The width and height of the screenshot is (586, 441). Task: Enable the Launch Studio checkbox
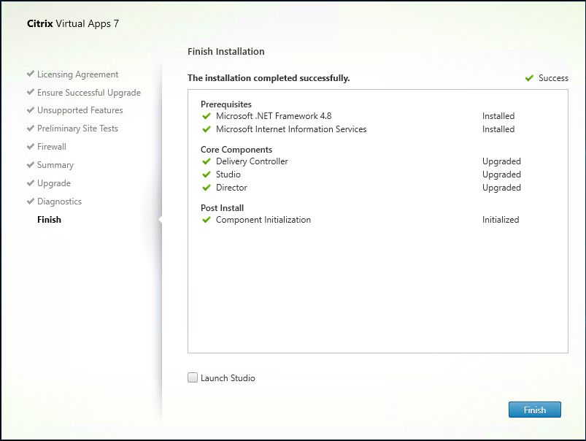(x=193, y=377)
